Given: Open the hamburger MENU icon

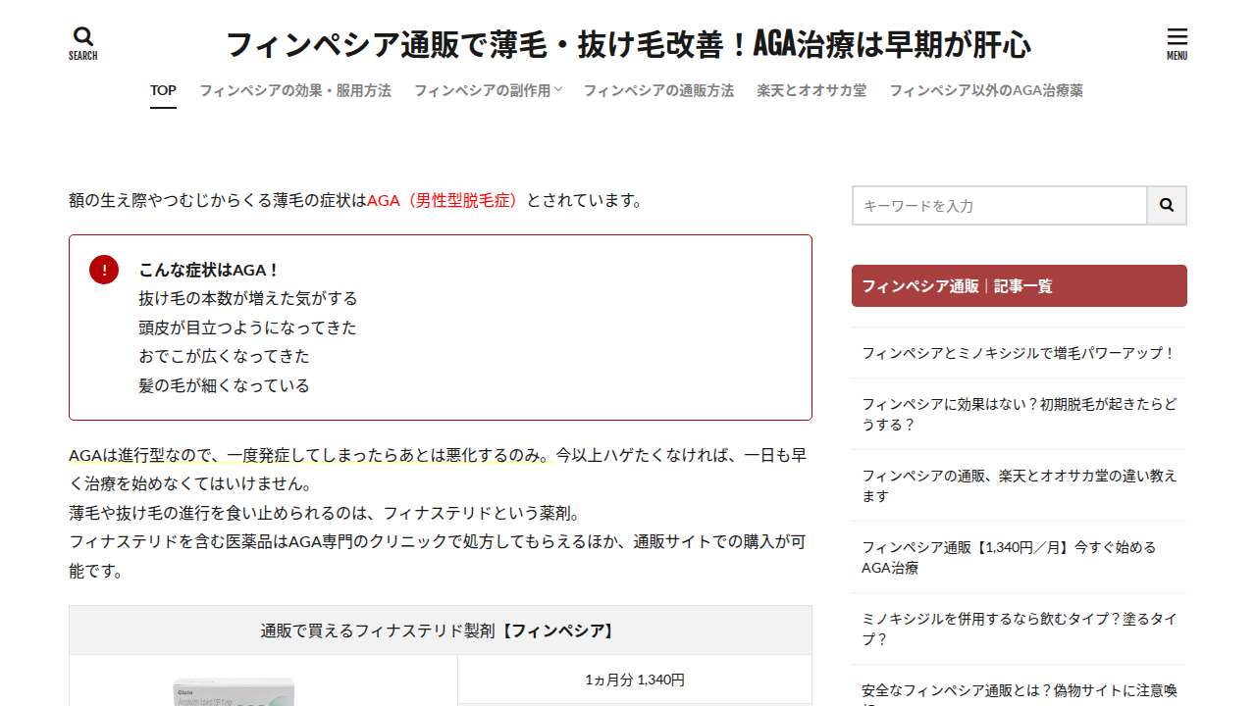Looking at the screenshot, I should pos(1177,43).
